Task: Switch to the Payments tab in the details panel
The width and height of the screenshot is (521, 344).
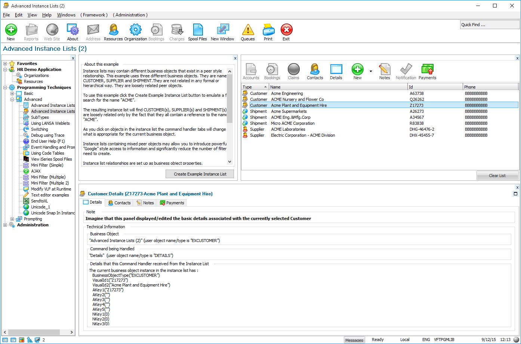Action: (x=172, y=203)
